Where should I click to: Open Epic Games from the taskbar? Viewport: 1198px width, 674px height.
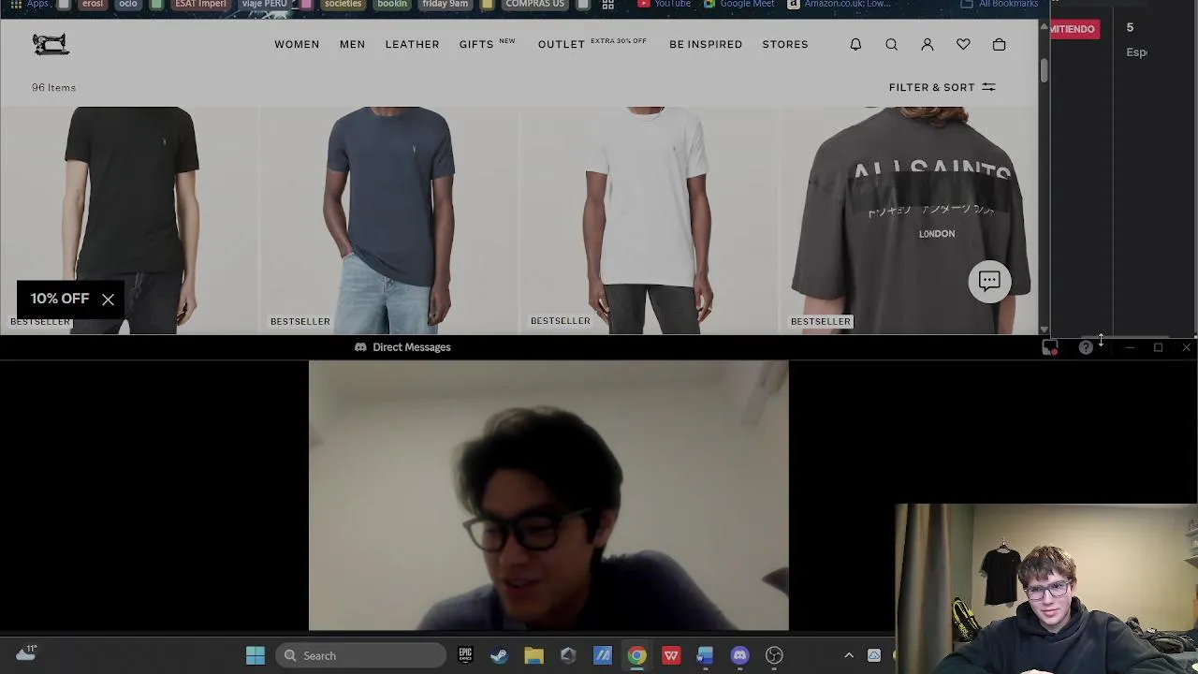(x=465, y=655)
